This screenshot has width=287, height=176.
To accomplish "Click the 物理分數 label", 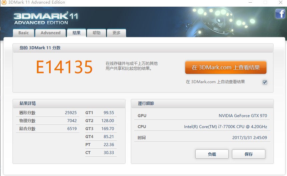I will click(x=27, y=121).
